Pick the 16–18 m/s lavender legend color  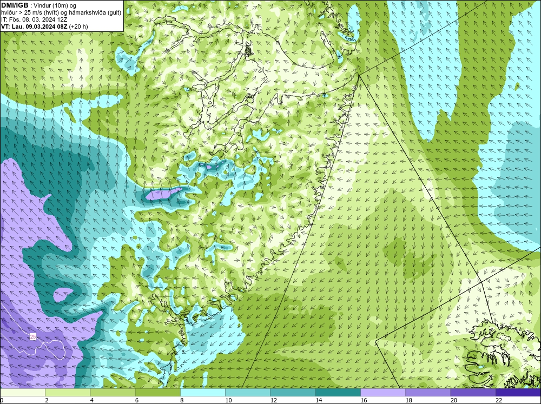coord(383,392)
